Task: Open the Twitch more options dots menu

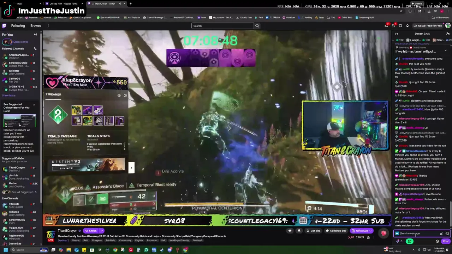Action: pyautogui.click(x=48, y=26)
